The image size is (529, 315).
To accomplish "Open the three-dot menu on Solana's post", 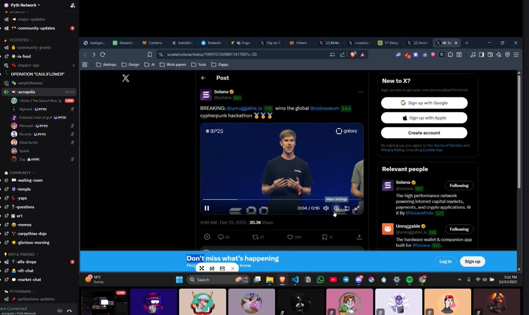I will point(361,92).
